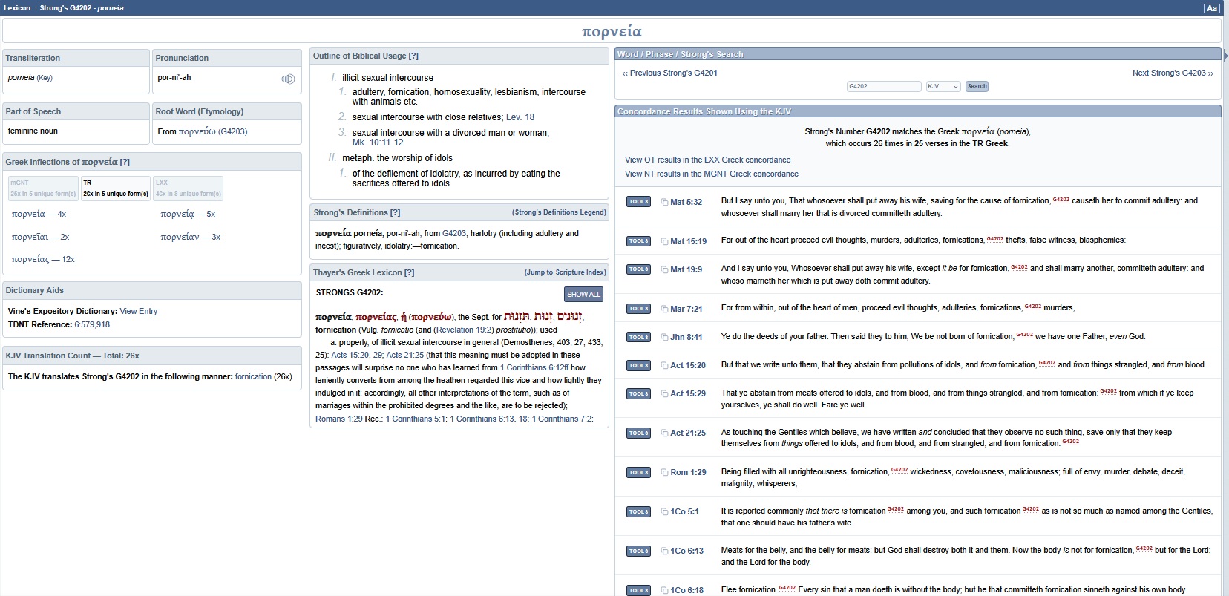View NT results in the MGNT concordance

pos(712,174)
